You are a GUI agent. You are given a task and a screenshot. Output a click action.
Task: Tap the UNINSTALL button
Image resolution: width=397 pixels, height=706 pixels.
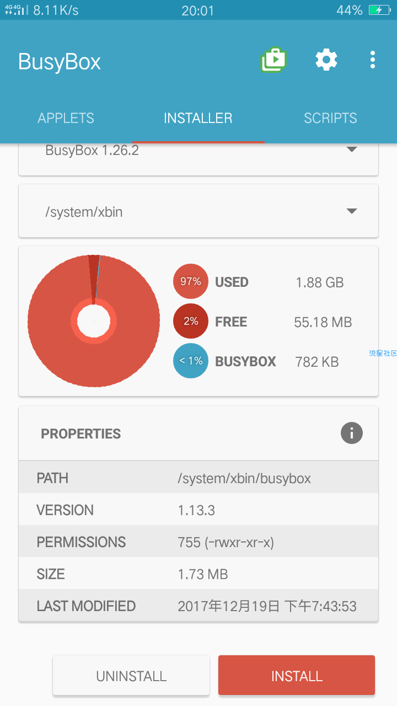(x=131, y=675)
